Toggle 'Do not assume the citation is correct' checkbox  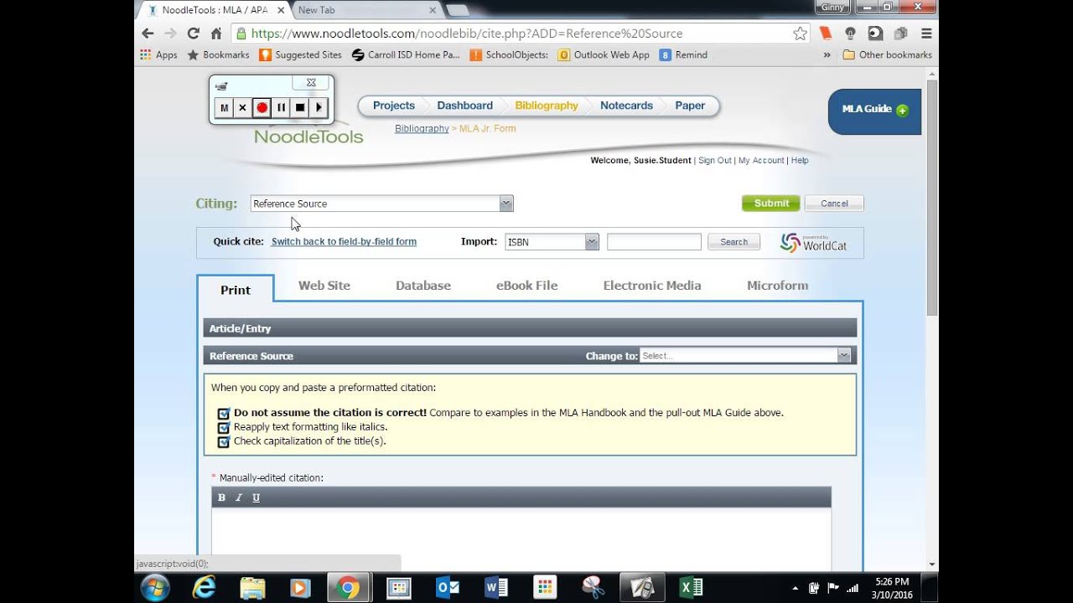[224, 413]
